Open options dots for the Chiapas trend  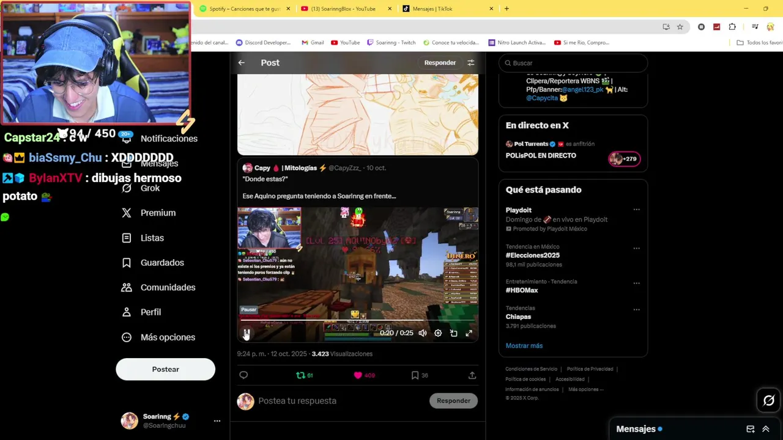pos(636,310)
